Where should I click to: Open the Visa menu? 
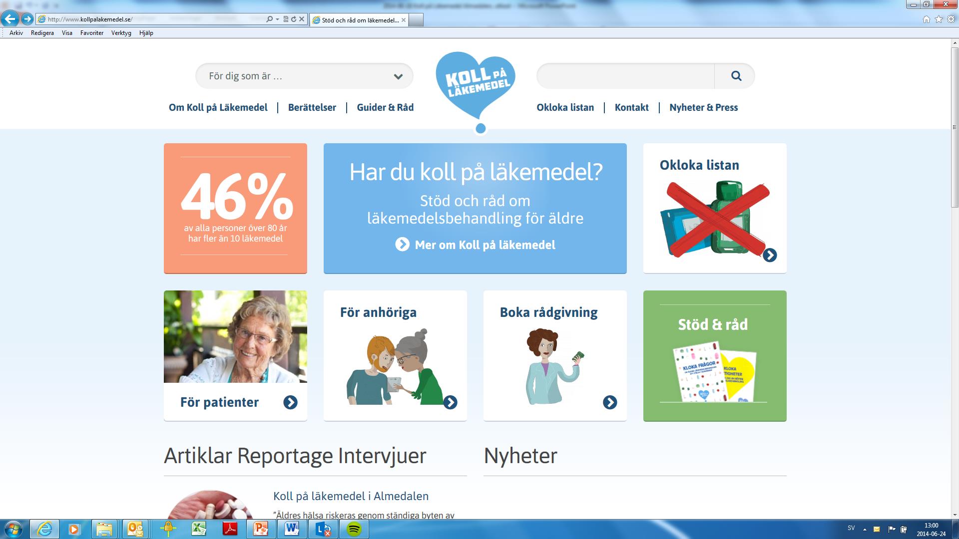click(x=67, y=33)
